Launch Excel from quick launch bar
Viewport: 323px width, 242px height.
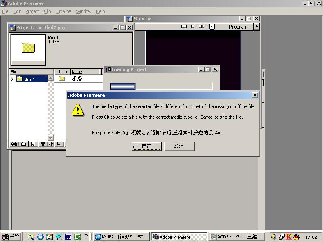[x=78, y=237]
